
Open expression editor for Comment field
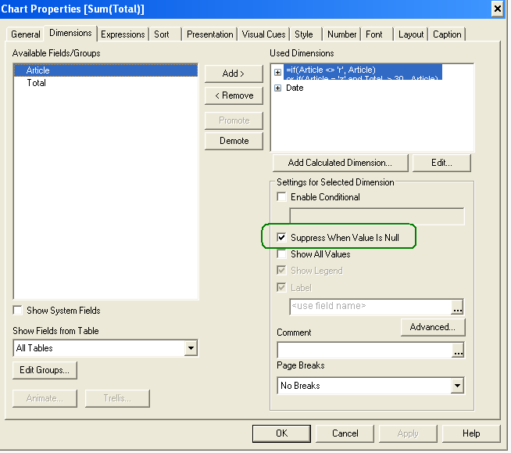(x=458, y=351)
